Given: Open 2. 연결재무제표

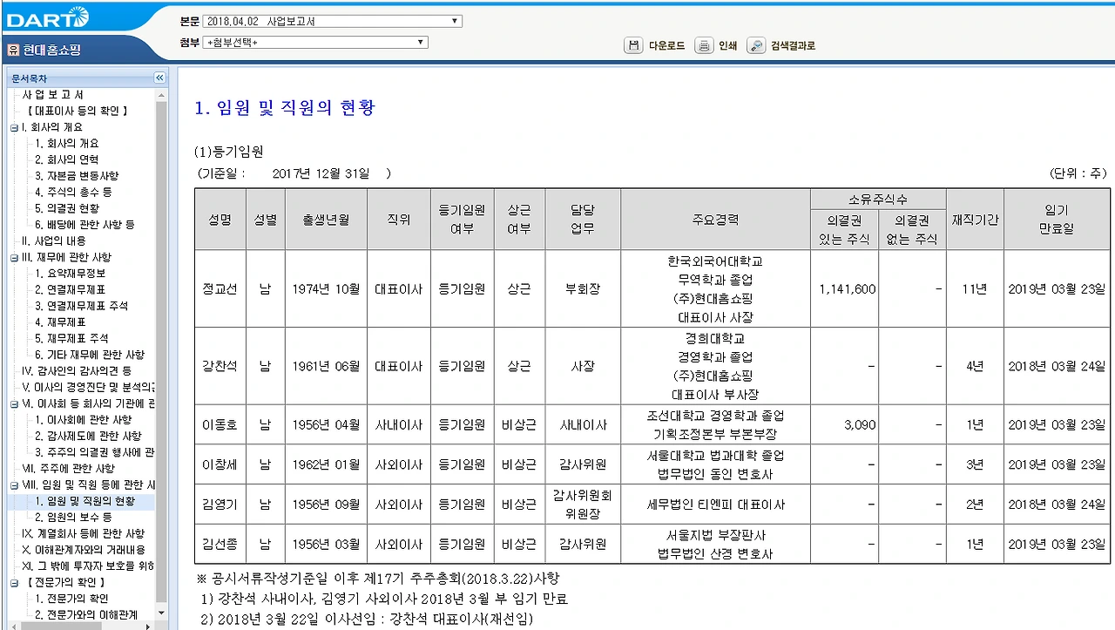Looking at the screenshot, I should [x=71, y=289].
